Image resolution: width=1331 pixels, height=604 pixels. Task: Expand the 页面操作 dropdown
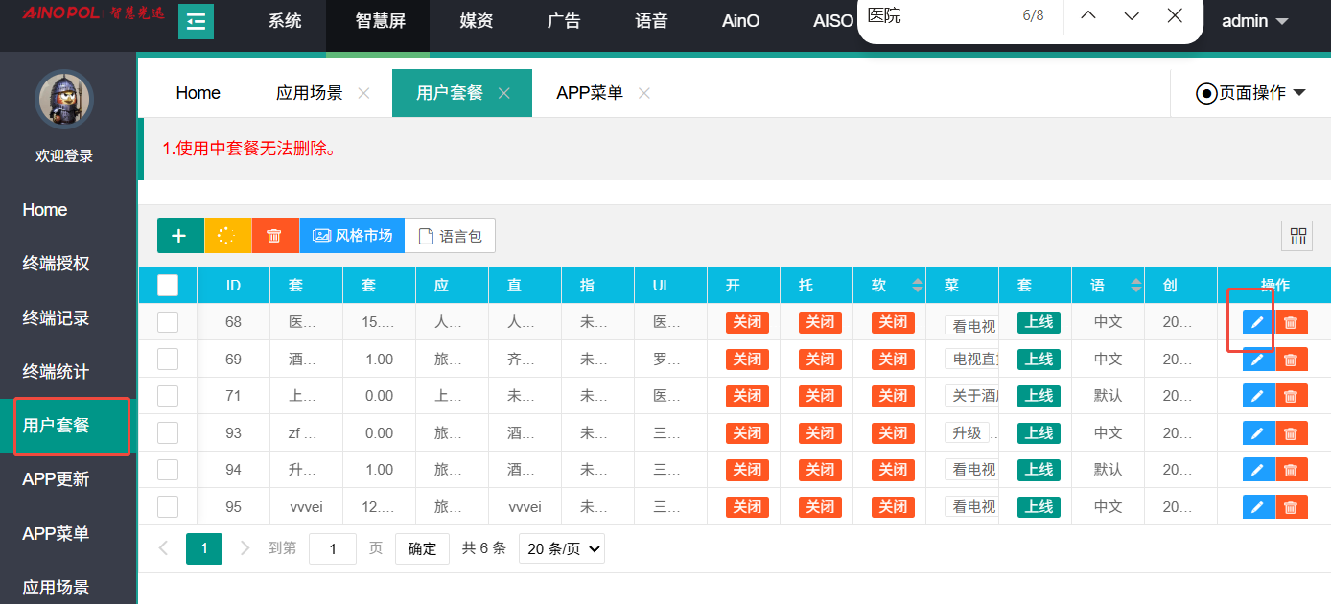tap(1250, 93)
